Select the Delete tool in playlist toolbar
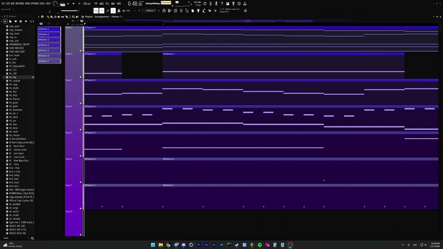The height and width of the screenshot is (249, 443). 55,17
